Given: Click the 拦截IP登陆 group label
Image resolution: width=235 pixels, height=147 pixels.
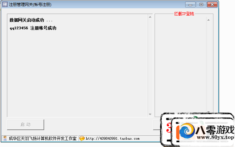Looking at the screenshot, I should [184, 14].
